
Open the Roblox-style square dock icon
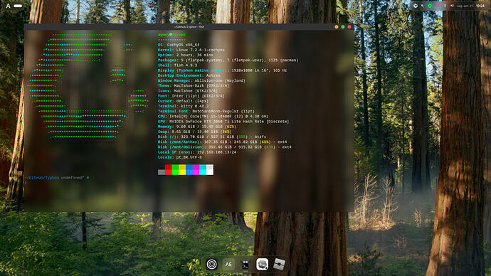pyautogui.click(x=279, y=265)
